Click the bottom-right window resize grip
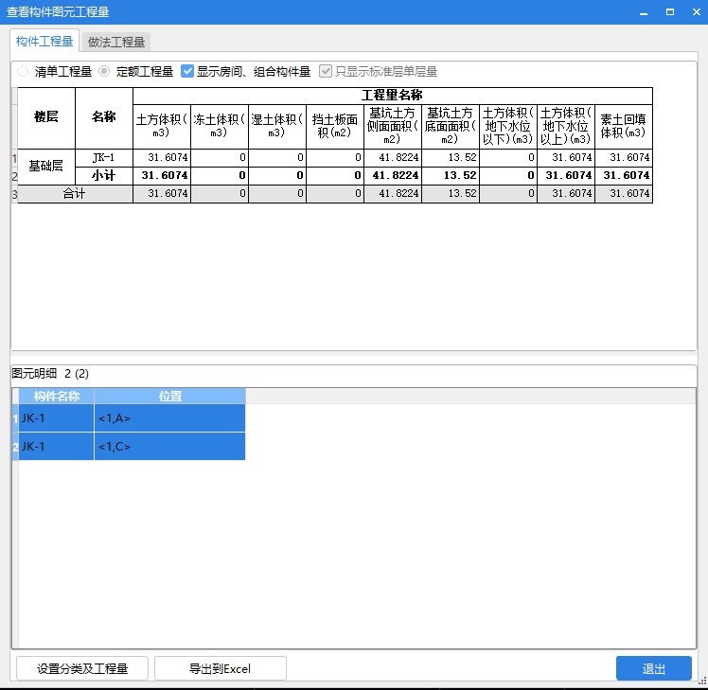Viewport: 708px width, 690px height. pos(703,681)
